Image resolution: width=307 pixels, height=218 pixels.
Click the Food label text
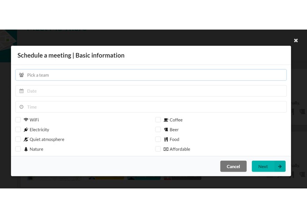[174, 139]
